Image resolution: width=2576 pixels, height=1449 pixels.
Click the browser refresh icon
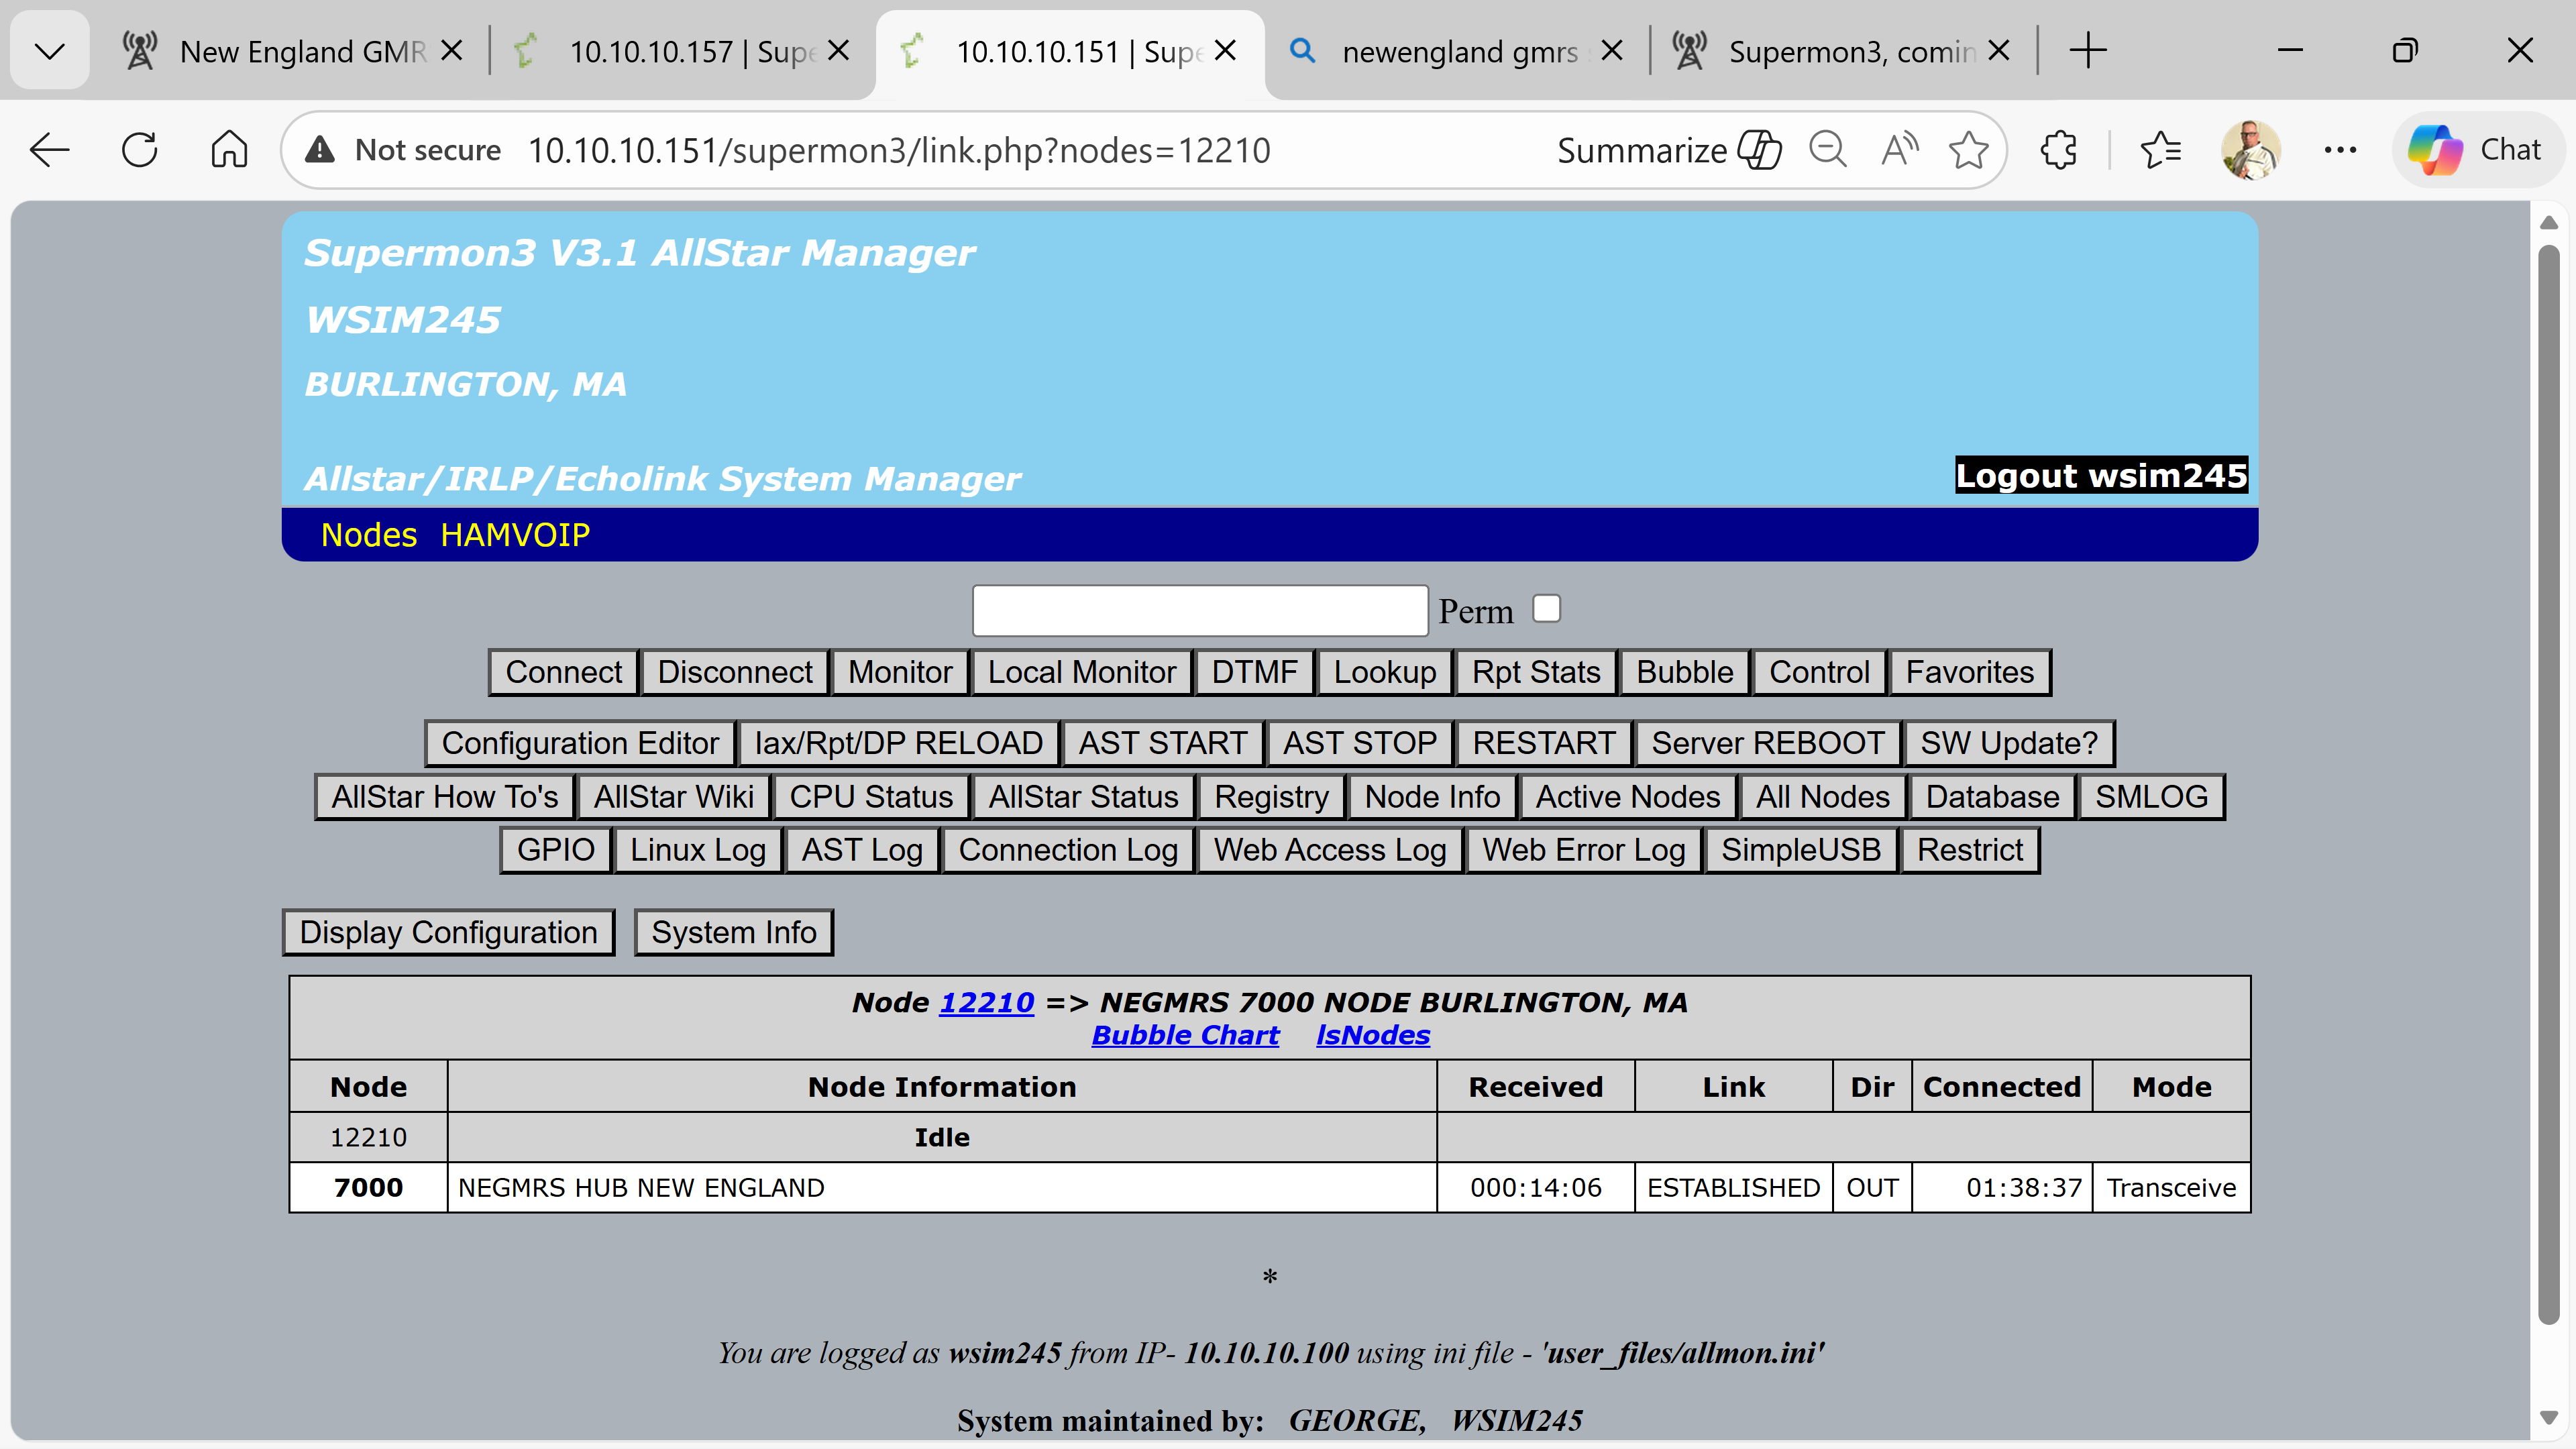139,150
